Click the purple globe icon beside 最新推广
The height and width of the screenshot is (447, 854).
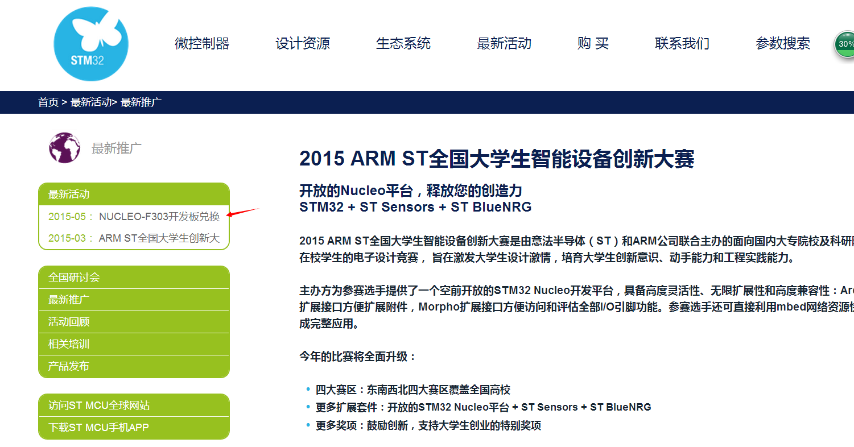[x=64, y=148]
